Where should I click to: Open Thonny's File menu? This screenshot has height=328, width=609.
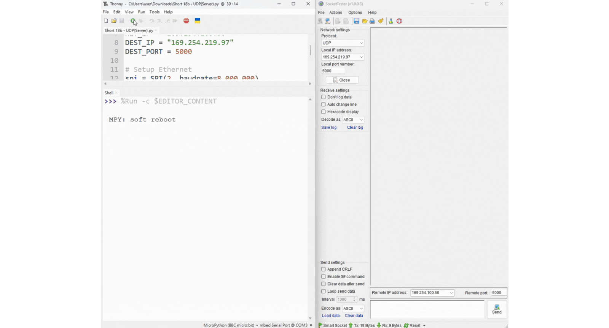106,12
